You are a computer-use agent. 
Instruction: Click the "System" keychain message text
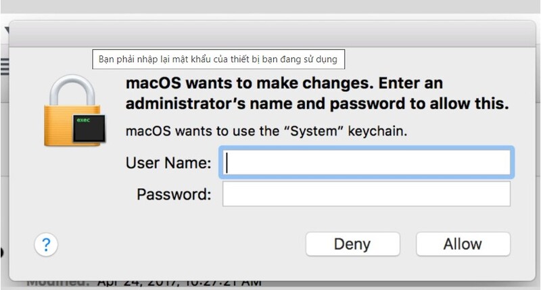[266, 131]
